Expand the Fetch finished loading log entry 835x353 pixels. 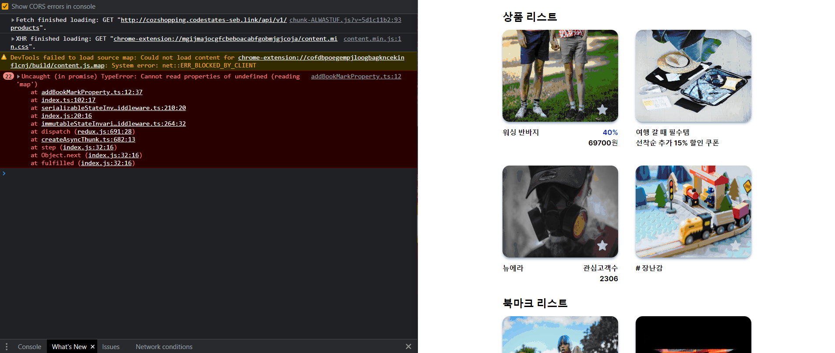[x=13, y=20]
